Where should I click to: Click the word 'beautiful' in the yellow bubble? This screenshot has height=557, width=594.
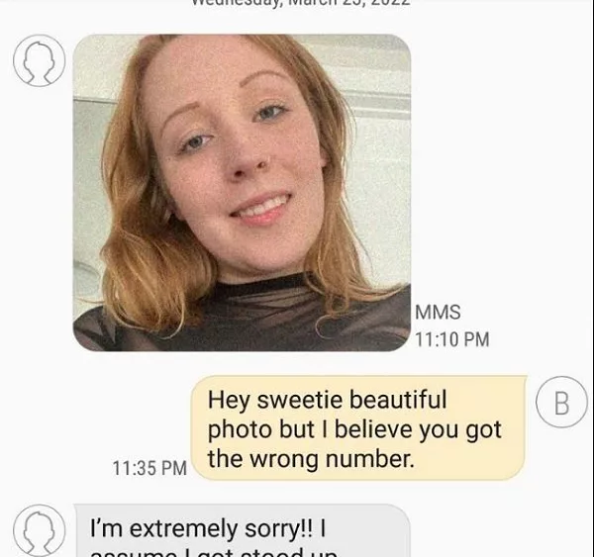(398, 400)
